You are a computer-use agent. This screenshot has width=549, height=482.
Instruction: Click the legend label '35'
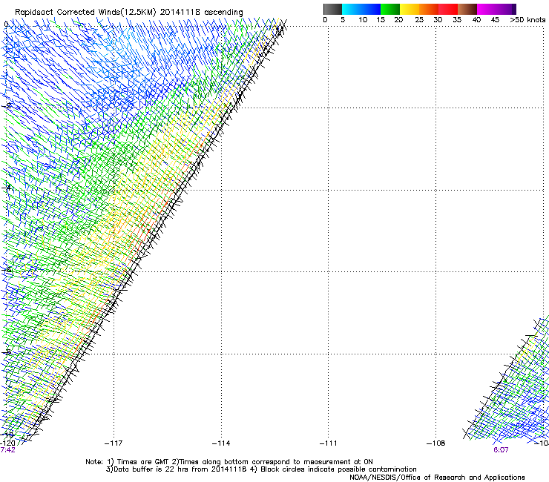click(x=457, y=20)
